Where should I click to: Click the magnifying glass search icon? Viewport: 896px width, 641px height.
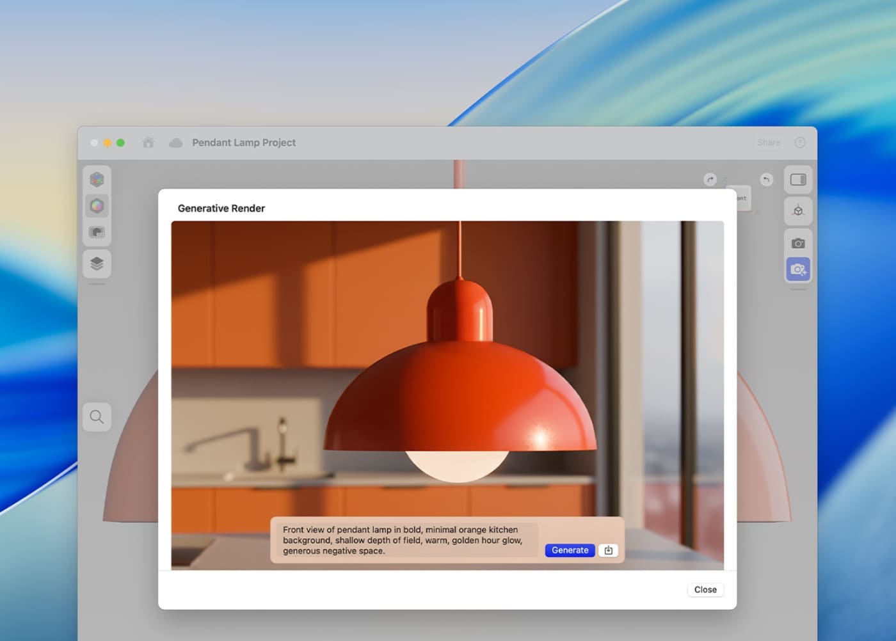97,417
